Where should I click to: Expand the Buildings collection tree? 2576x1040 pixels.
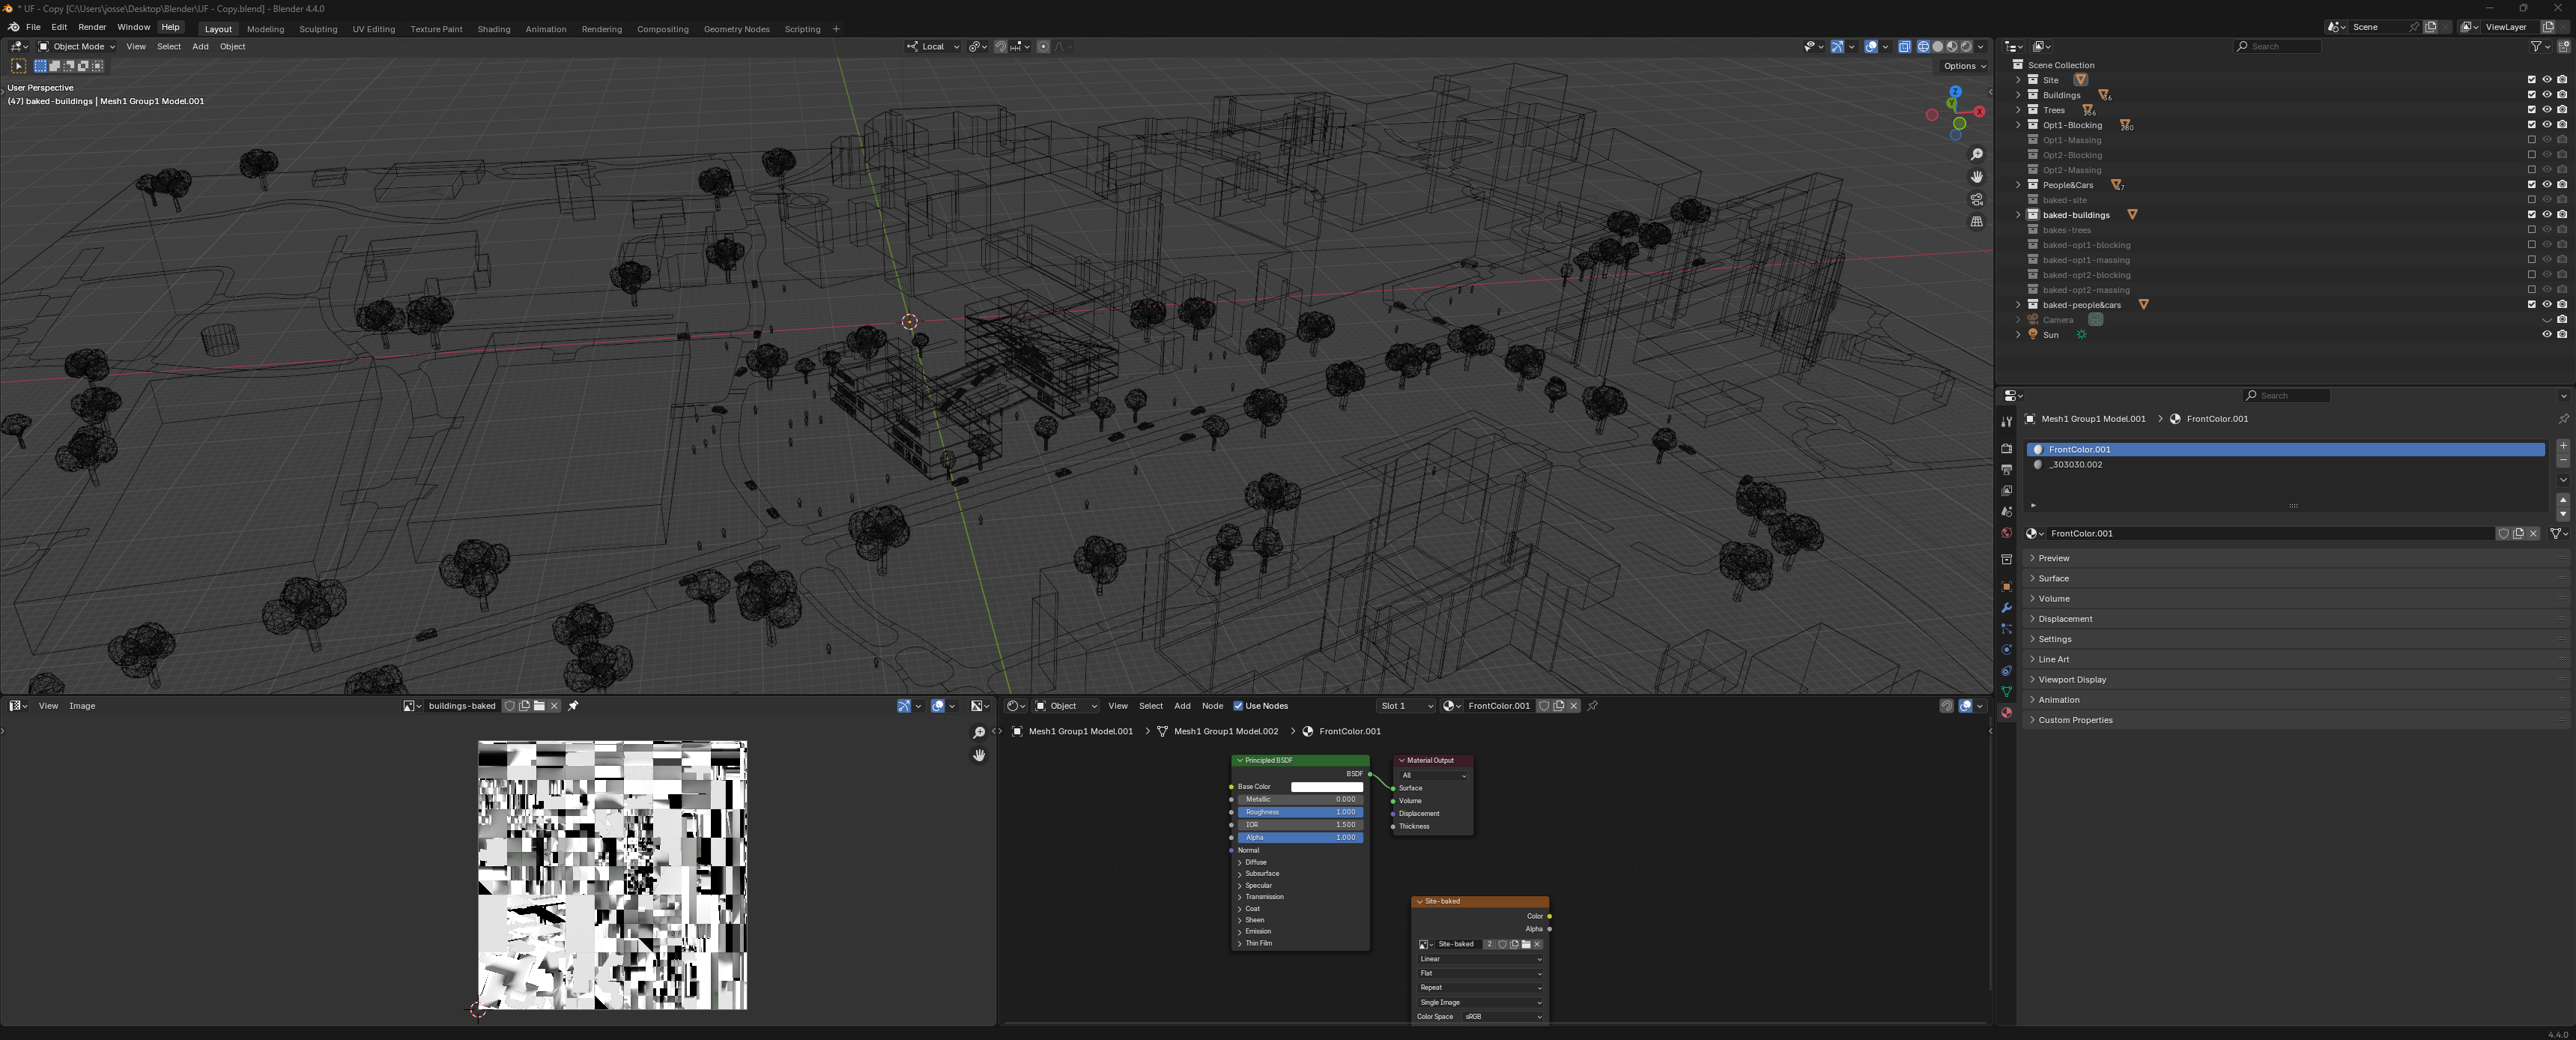coord(2018,95)
